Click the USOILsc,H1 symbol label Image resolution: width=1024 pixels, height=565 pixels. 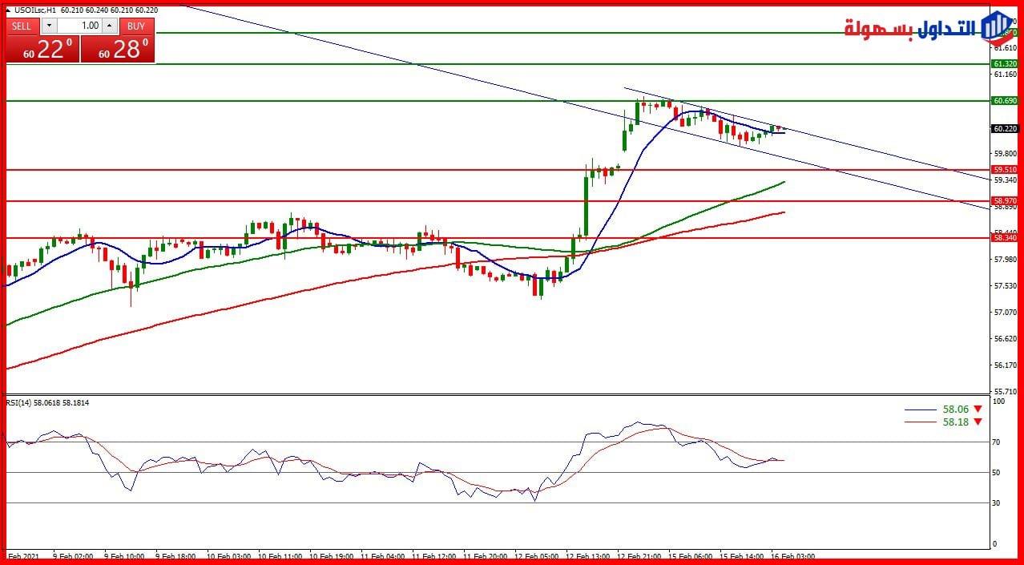click(35, 10)
